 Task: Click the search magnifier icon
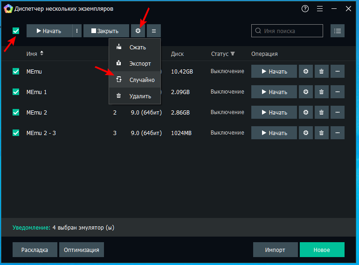click(258, 31)
